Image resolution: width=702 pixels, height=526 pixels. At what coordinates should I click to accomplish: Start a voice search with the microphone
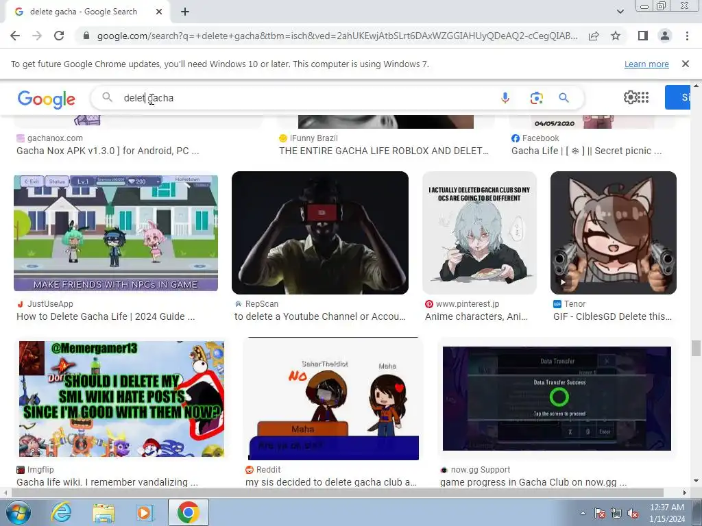click(505, 97)
